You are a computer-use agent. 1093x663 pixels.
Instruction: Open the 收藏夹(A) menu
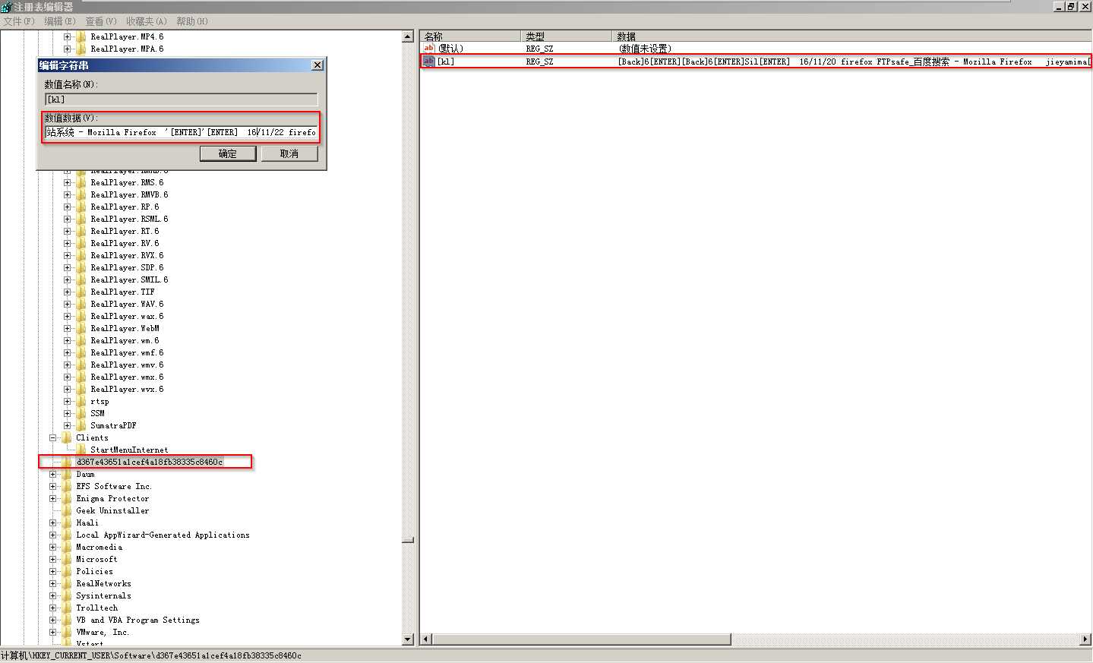click(x=147, y=21)
